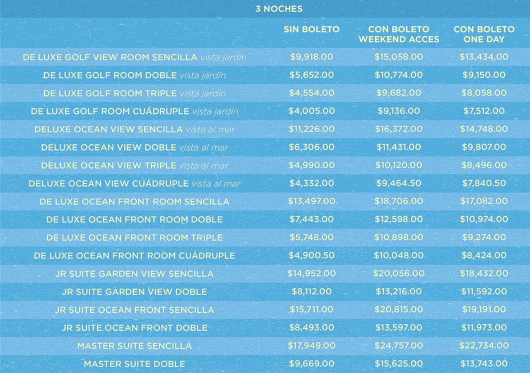Viewport: 530px width, 373px height.
Task: Select the "CON BOLETO ONE DAY" column header
Action: 484,34
